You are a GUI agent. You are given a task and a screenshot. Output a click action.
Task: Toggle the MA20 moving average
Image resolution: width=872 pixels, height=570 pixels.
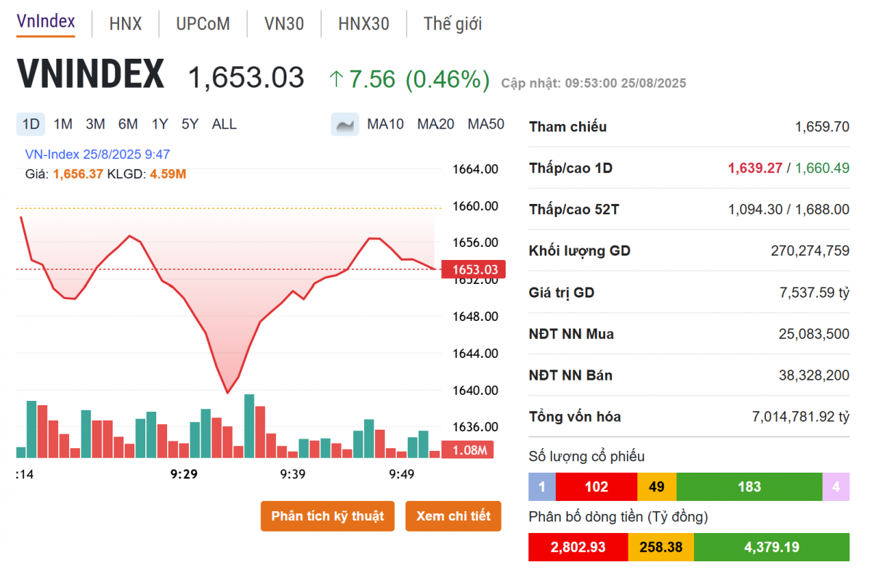[435, 124]
